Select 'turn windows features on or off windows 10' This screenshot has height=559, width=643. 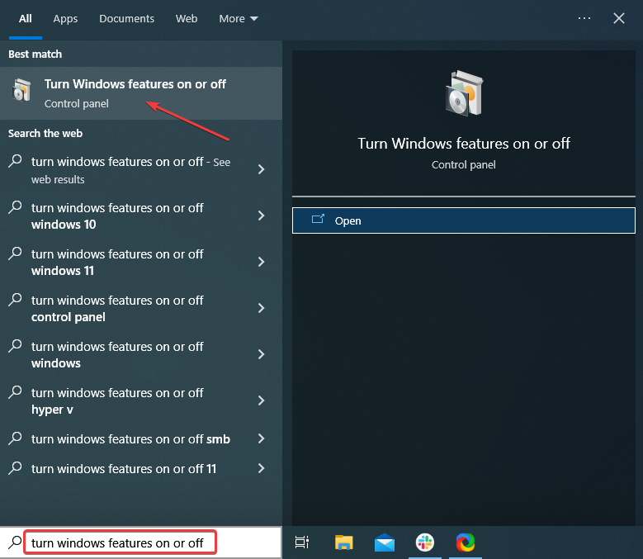pos(141,216)
